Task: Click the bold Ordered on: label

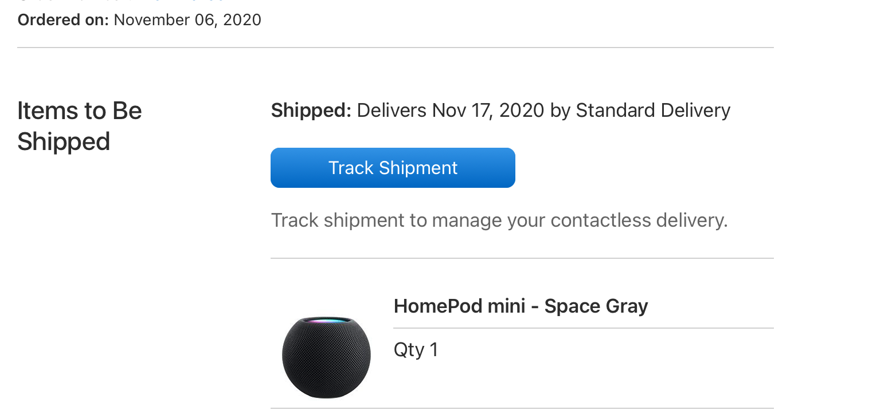Action: [63, 20]
